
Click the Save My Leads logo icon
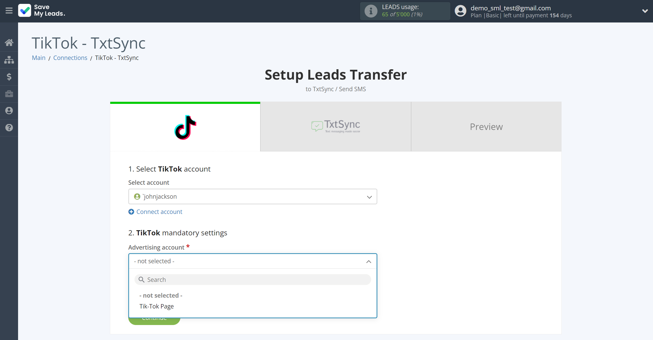(24, 10)
